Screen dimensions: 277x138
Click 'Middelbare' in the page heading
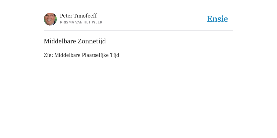coord(60,41)
